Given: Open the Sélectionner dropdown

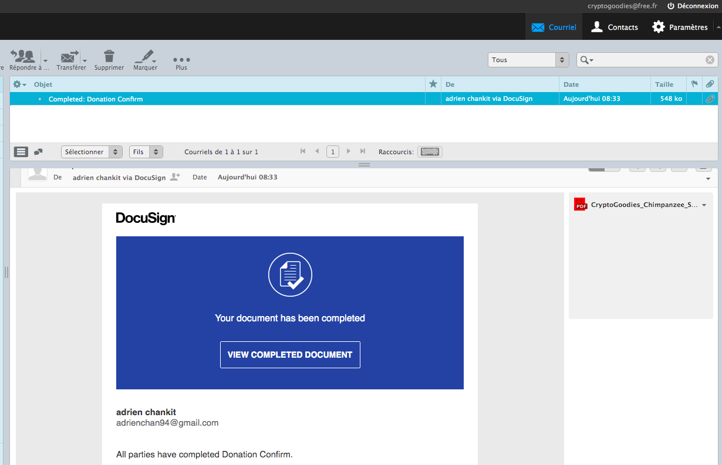Looking at the screenshot, I should [x=92, y=152].
